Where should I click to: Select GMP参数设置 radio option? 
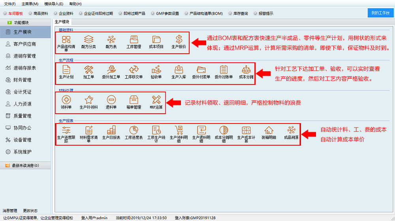tap(152, 13)
